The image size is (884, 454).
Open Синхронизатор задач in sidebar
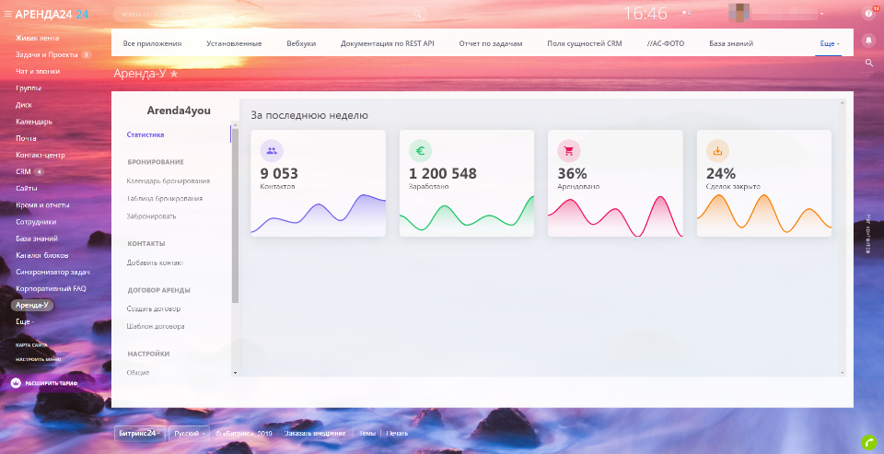point(53,272)
